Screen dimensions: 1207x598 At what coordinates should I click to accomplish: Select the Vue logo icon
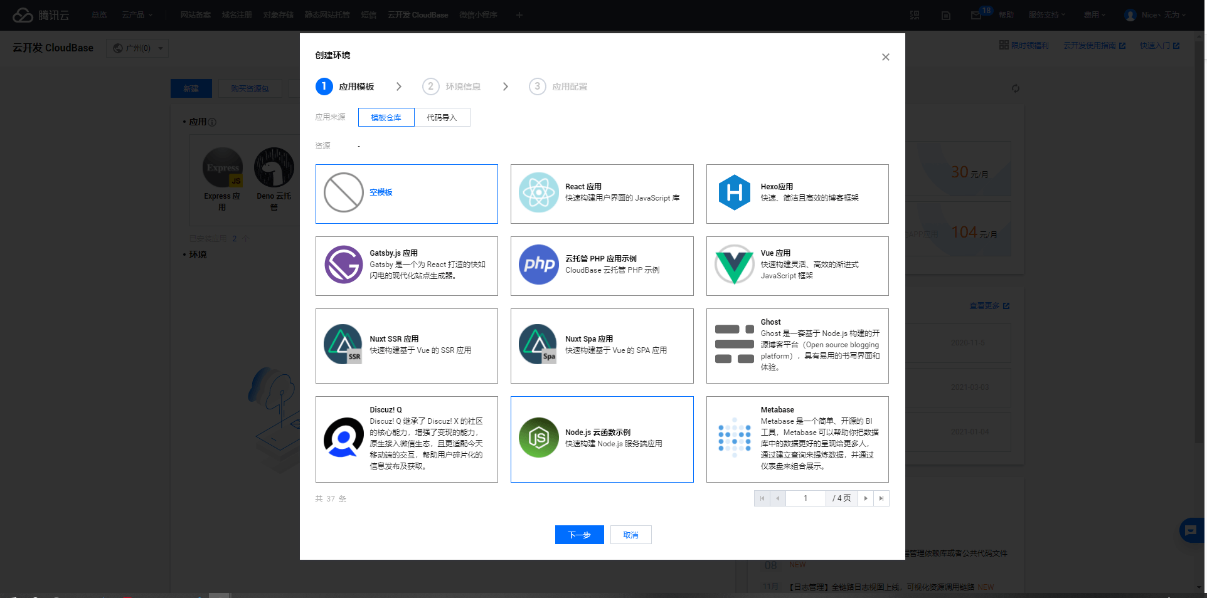[734, 265]
